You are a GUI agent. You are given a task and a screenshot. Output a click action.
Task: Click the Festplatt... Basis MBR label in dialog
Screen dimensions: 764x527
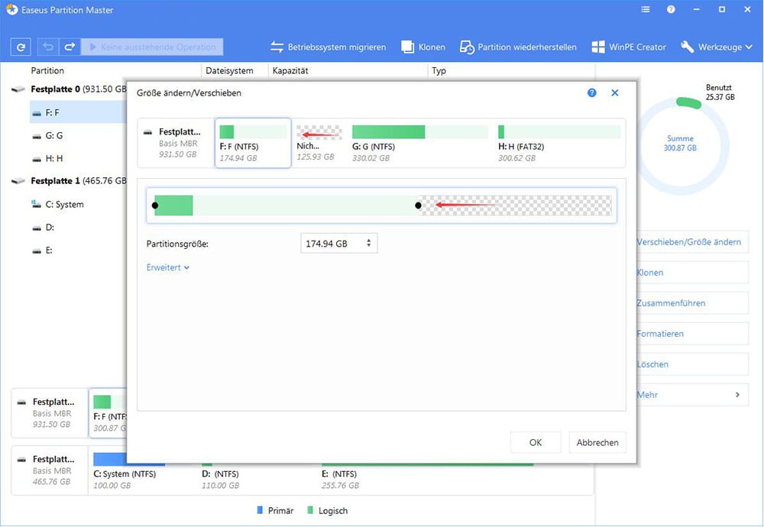tap(176, 143)
